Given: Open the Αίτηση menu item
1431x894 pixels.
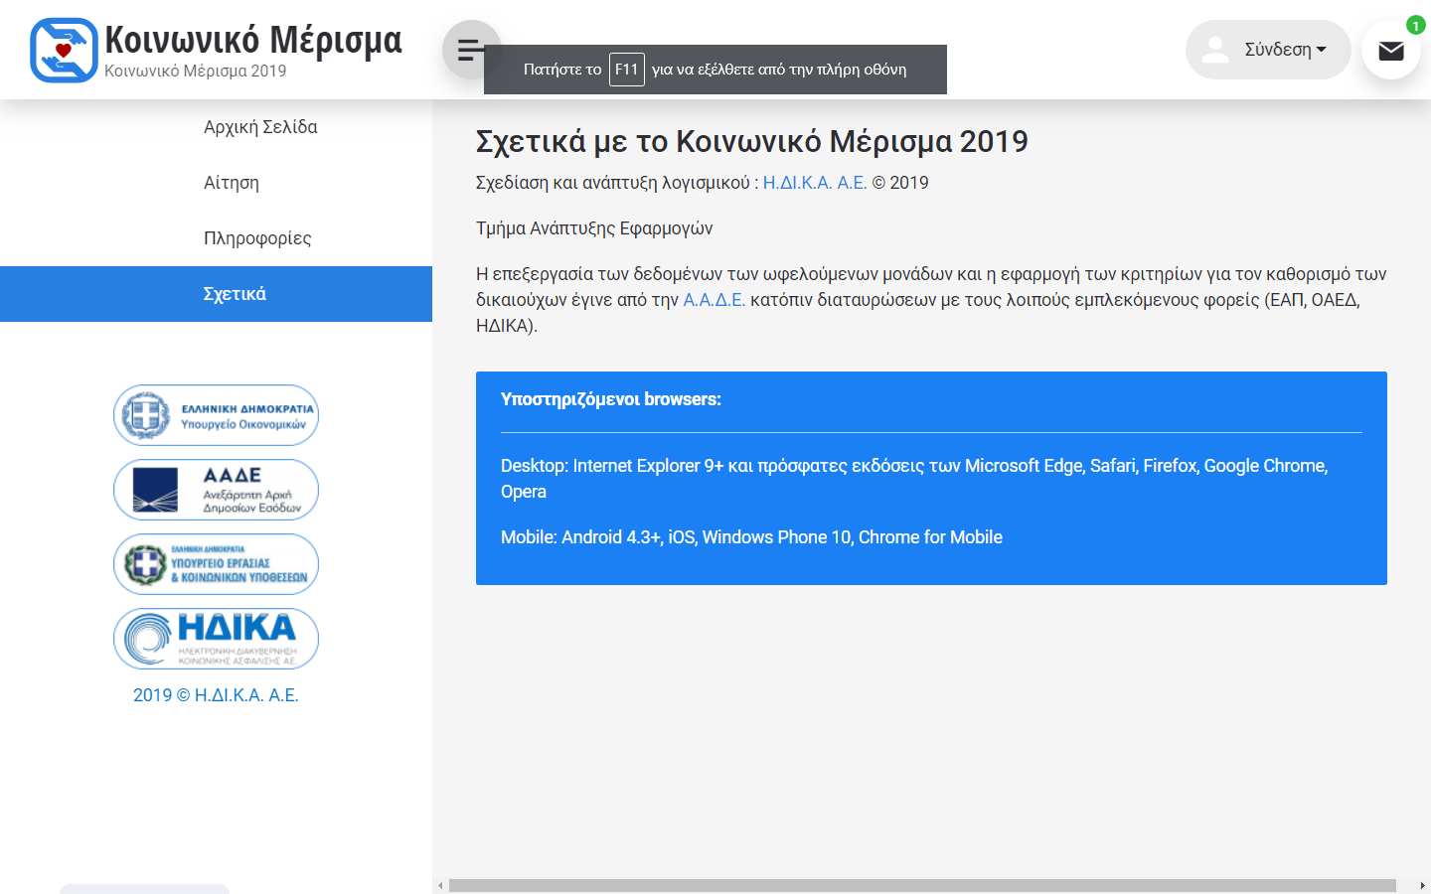Looking at the screenshot, I should pos(232,183).
